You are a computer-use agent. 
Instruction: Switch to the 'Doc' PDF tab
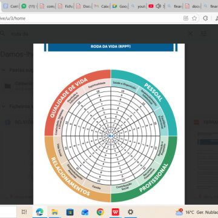pyautogui.click(x=84, y=6)
